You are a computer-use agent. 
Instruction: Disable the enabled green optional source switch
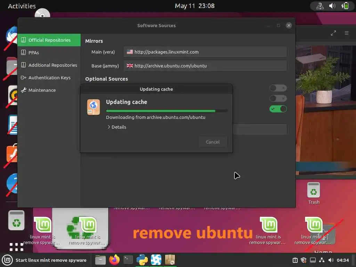point(278,109)
